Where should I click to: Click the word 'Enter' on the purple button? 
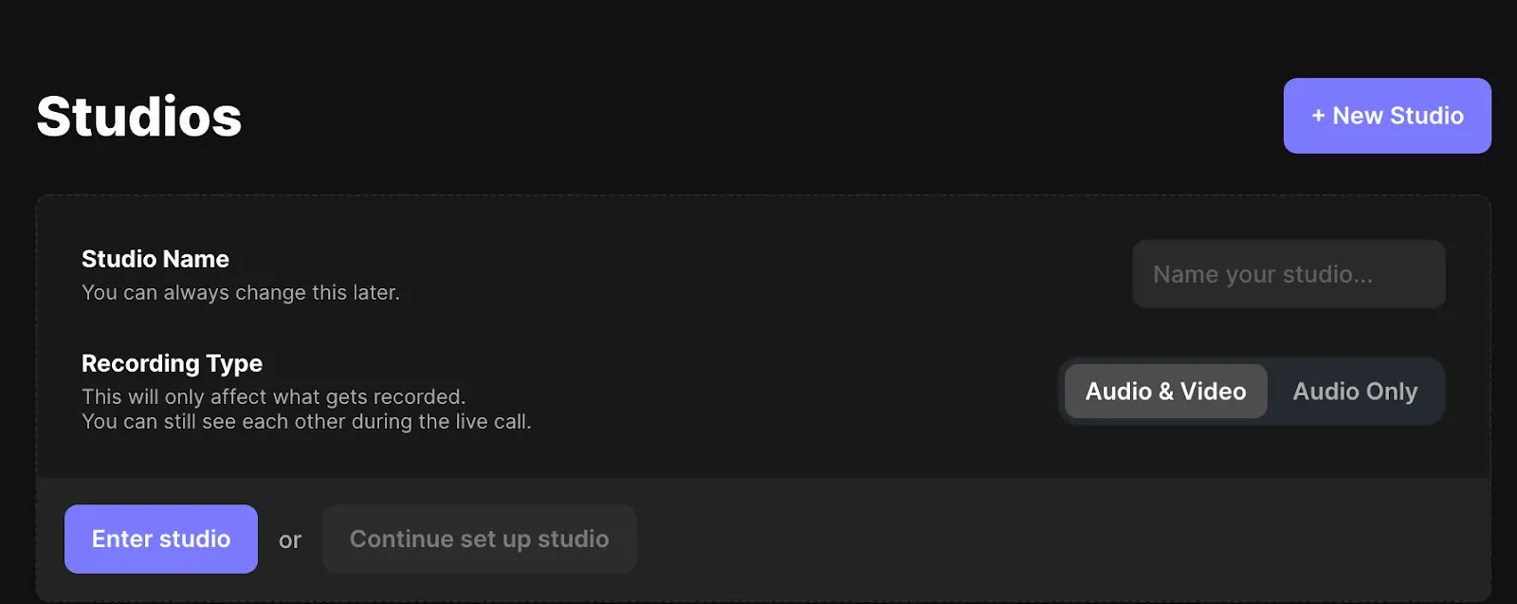point(123,539)
